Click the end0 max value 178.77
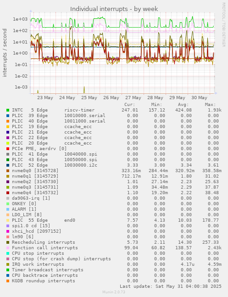The width and height of the screenshot is (228, 297). (211, 220)
